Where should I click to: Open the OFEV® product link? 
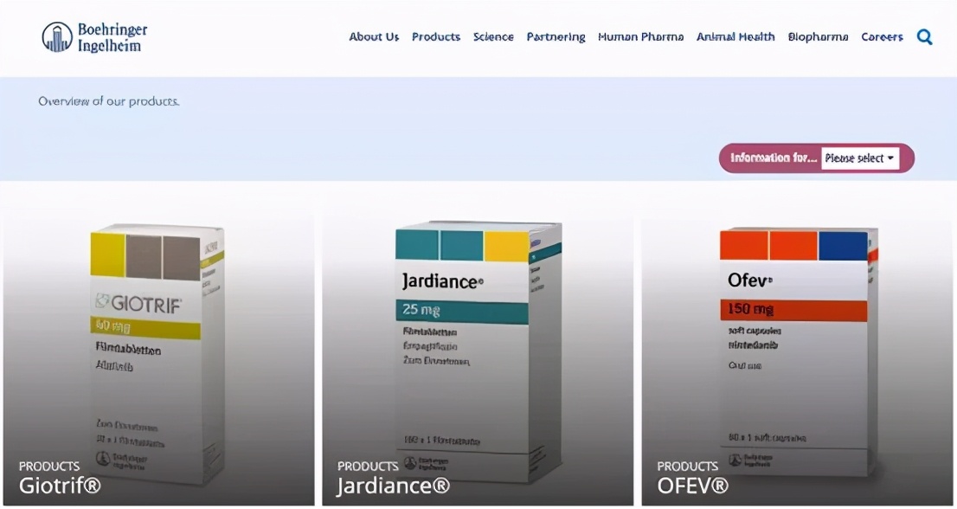click(693, 486)
